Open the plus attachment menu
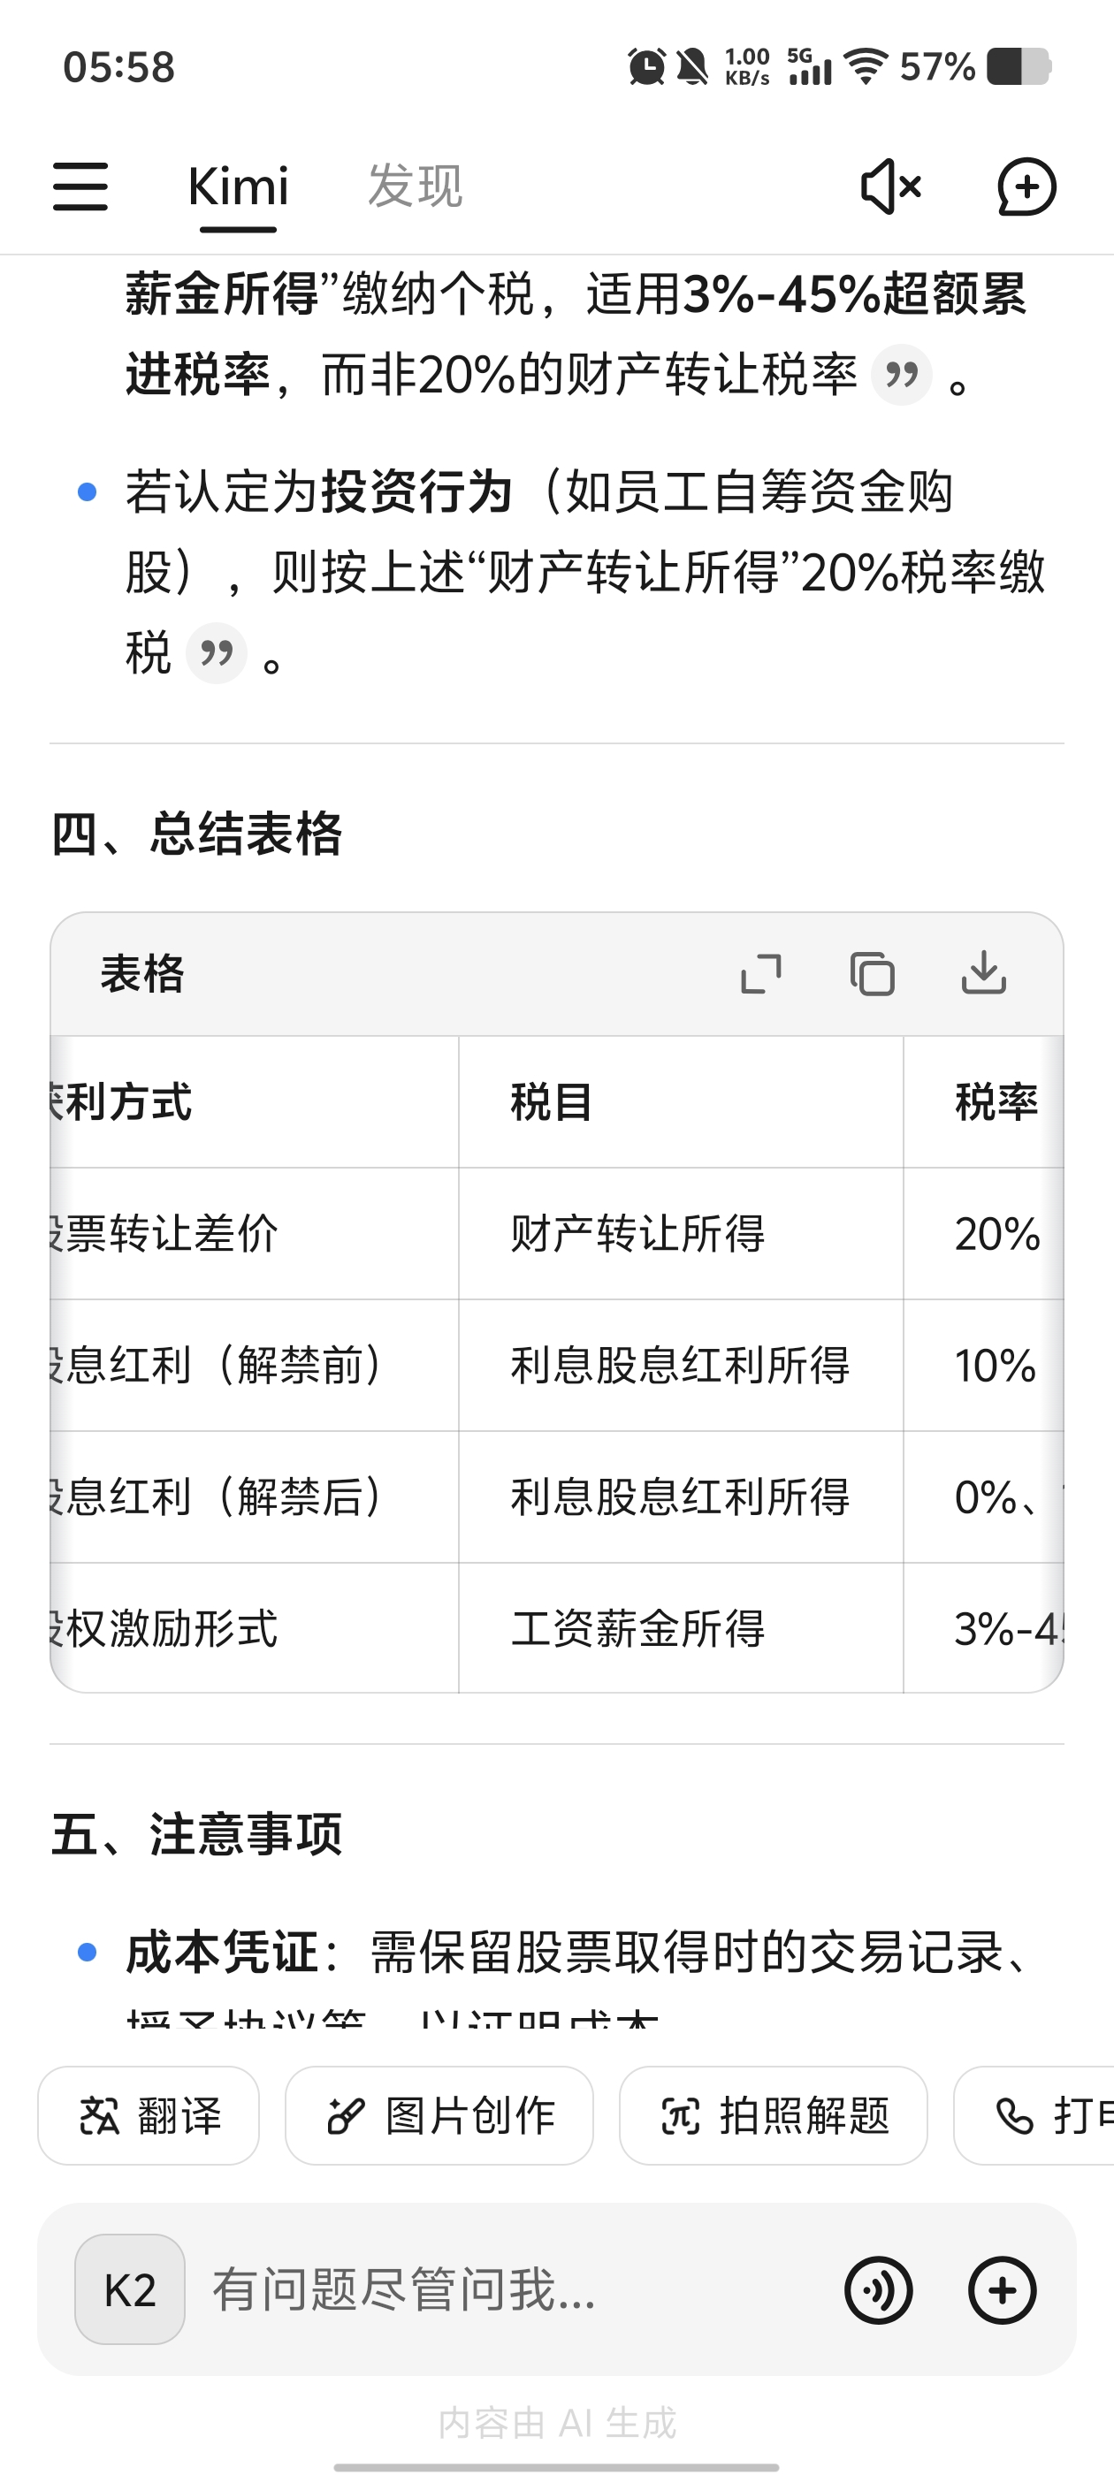Image resolution: width=1114 pixels, height=2475 pixels. 1002,2289
